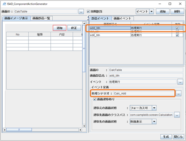Viewport: 186px width, 141px height.
Task: Click the top 画面ID input field containing CalcTable
Action: point(46,12)
